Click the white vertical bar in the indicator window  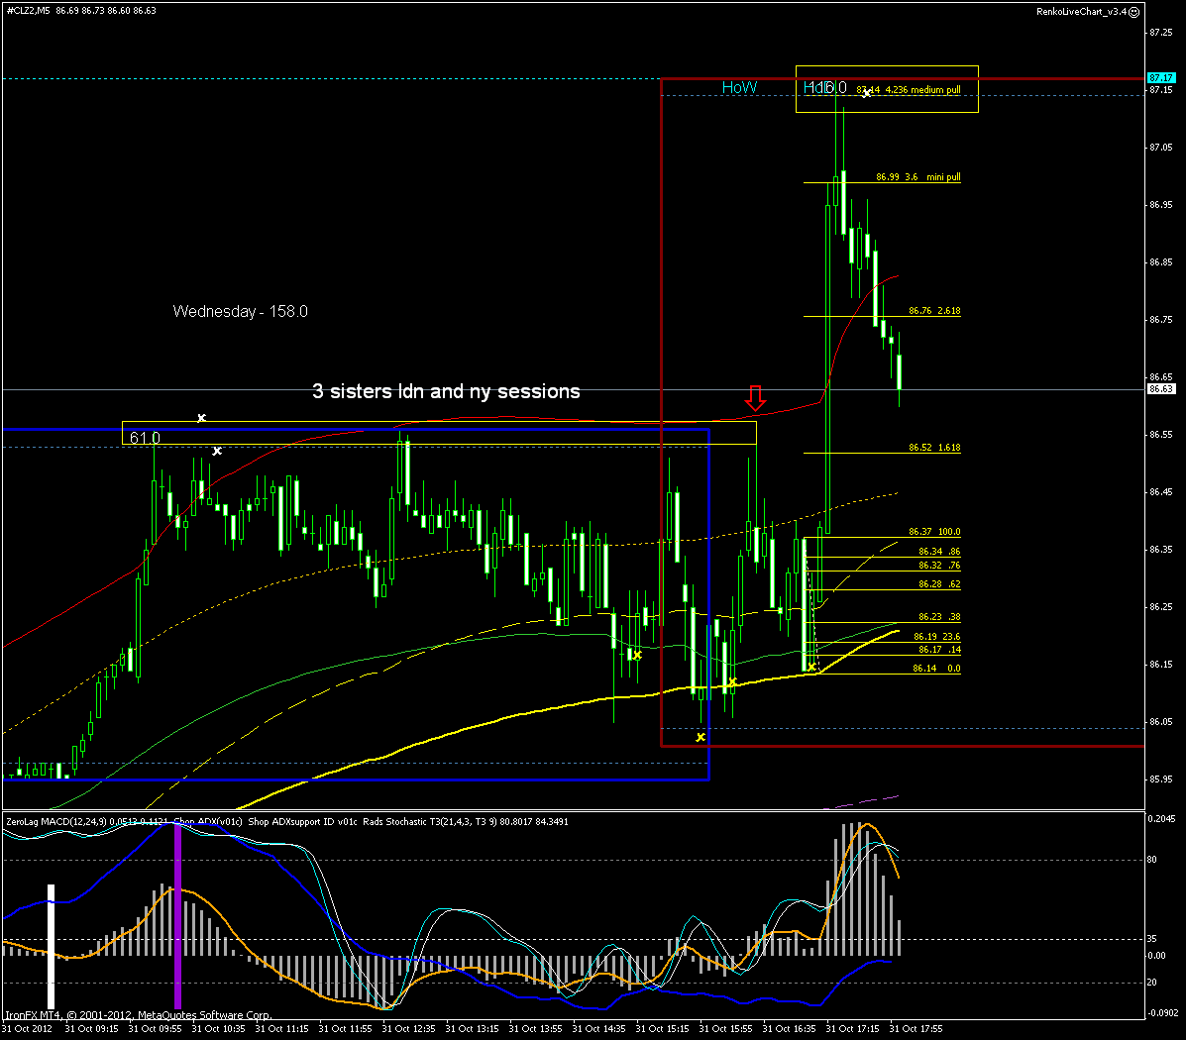click(x=52, y=946)
